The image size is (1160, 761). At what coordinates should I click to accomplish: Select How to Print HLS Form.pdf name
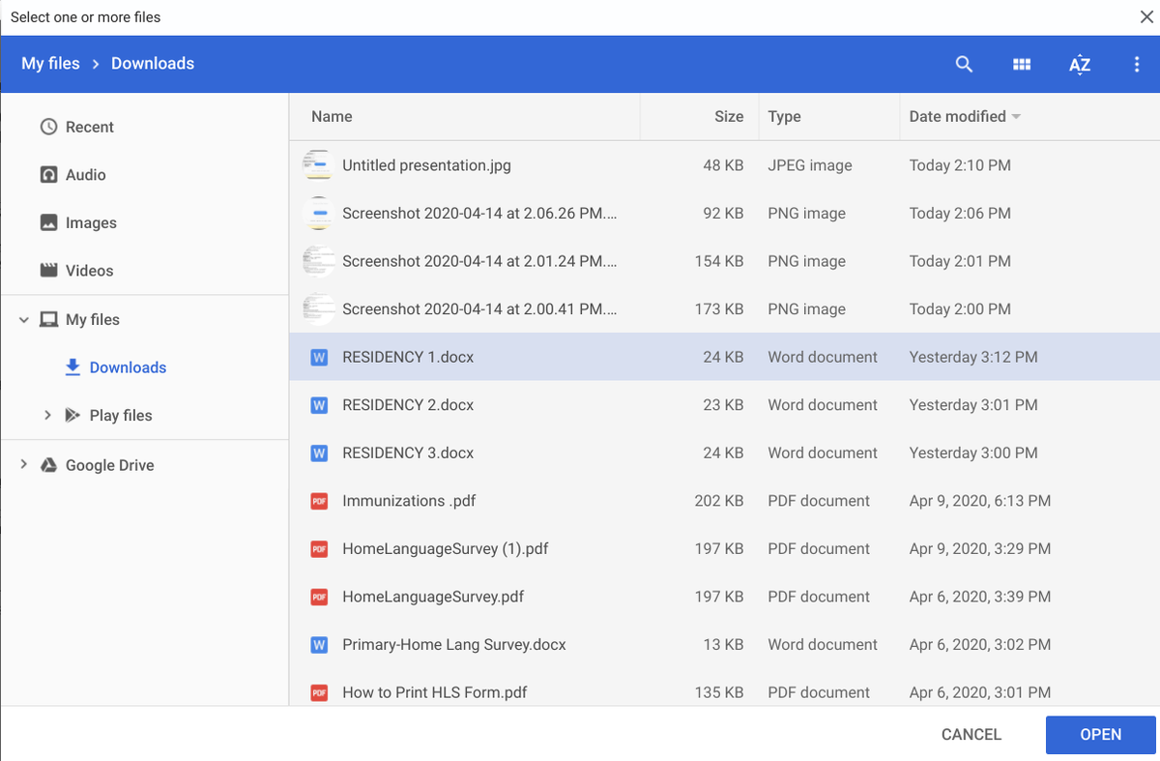(435, 692)
